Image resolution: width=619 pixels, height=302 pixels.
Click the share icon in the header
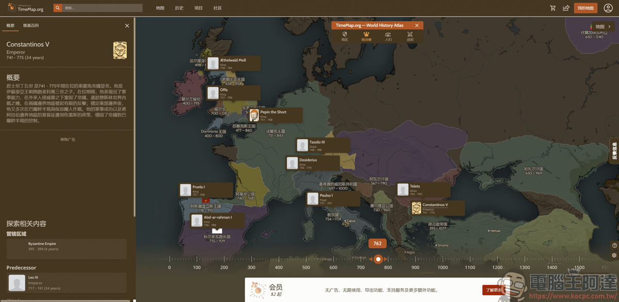click(566, 8)
